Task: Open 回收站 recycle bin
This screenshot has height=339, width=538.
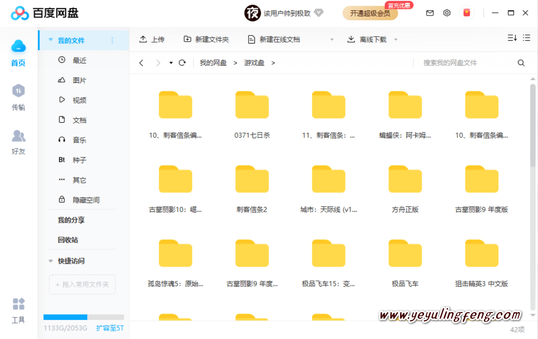Action: [x=68, y=240]
